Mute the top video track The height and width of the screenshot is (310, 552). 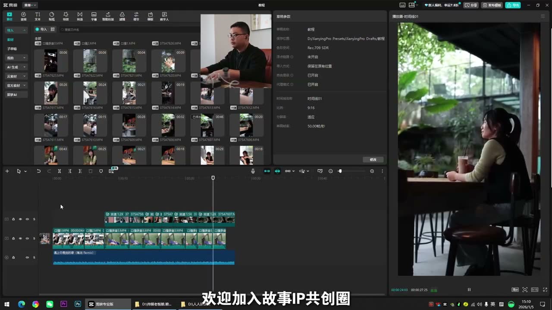[x=27, y=219]
